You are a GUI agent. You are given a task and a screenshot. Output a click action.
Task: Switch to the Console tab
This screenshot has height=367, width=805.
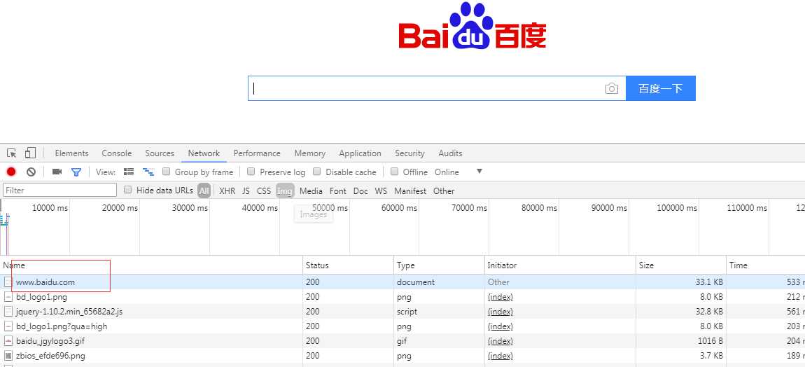116,153
